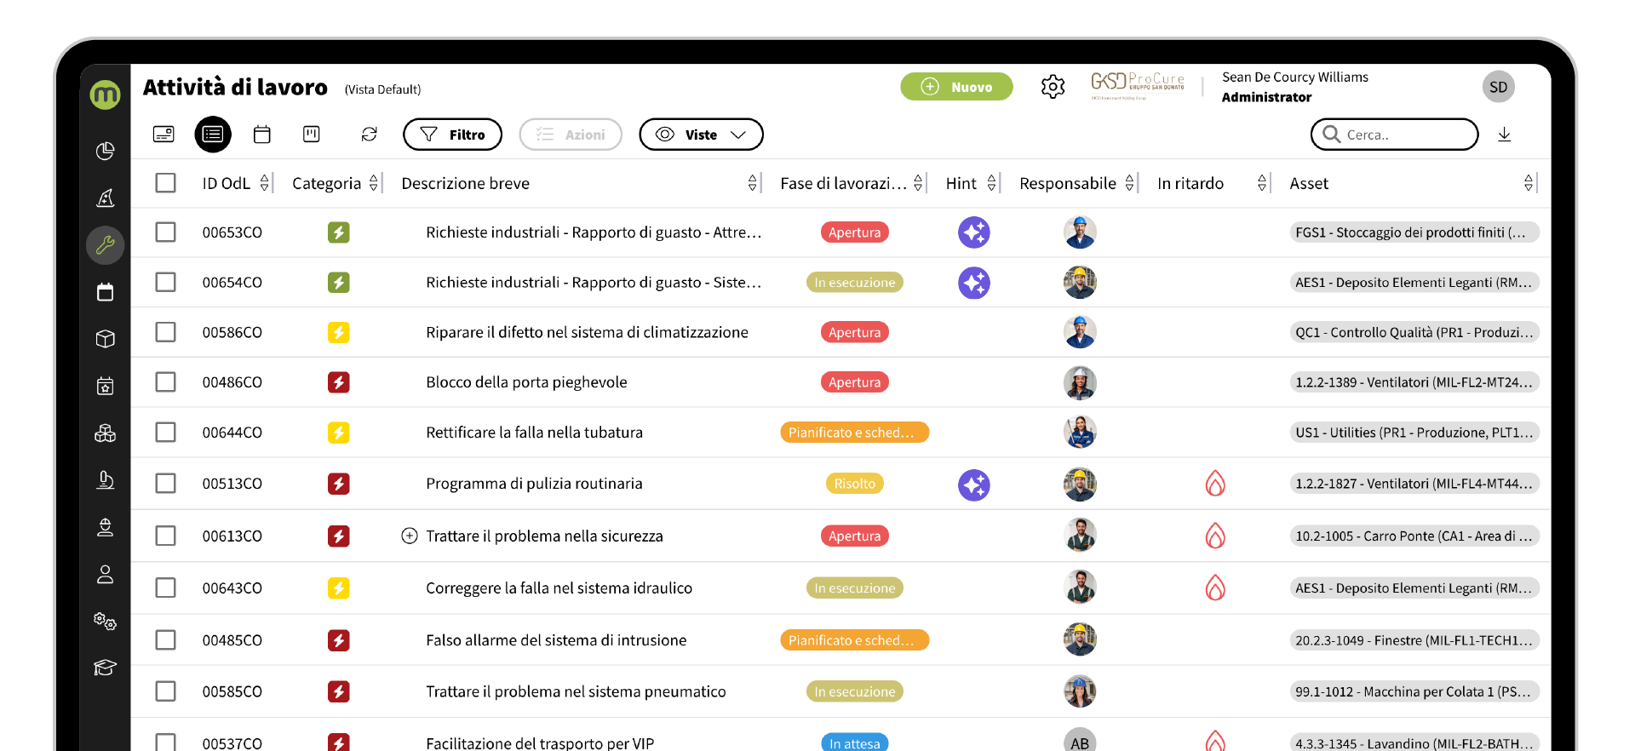Open the Filtro filter button
The width and height of the screenshot is (1635, 751).
pos(452,135)
